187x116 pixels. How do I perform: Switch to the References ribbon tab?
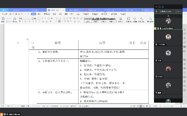(54, 14)
